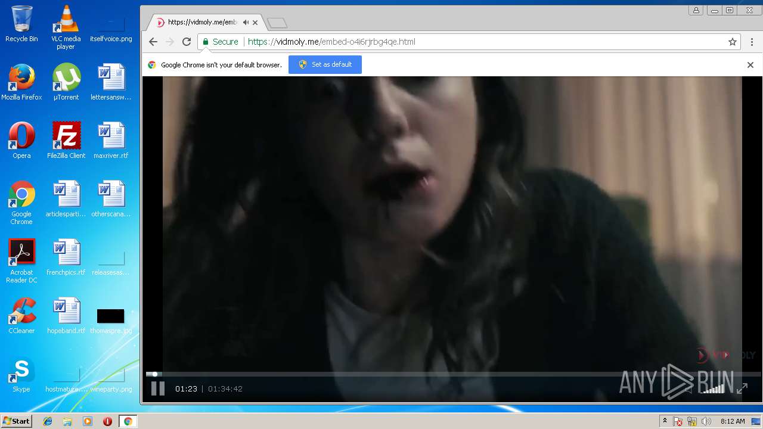Mute the tab via speaker icon
Screen dimensions: 763x429
(246, 22)
